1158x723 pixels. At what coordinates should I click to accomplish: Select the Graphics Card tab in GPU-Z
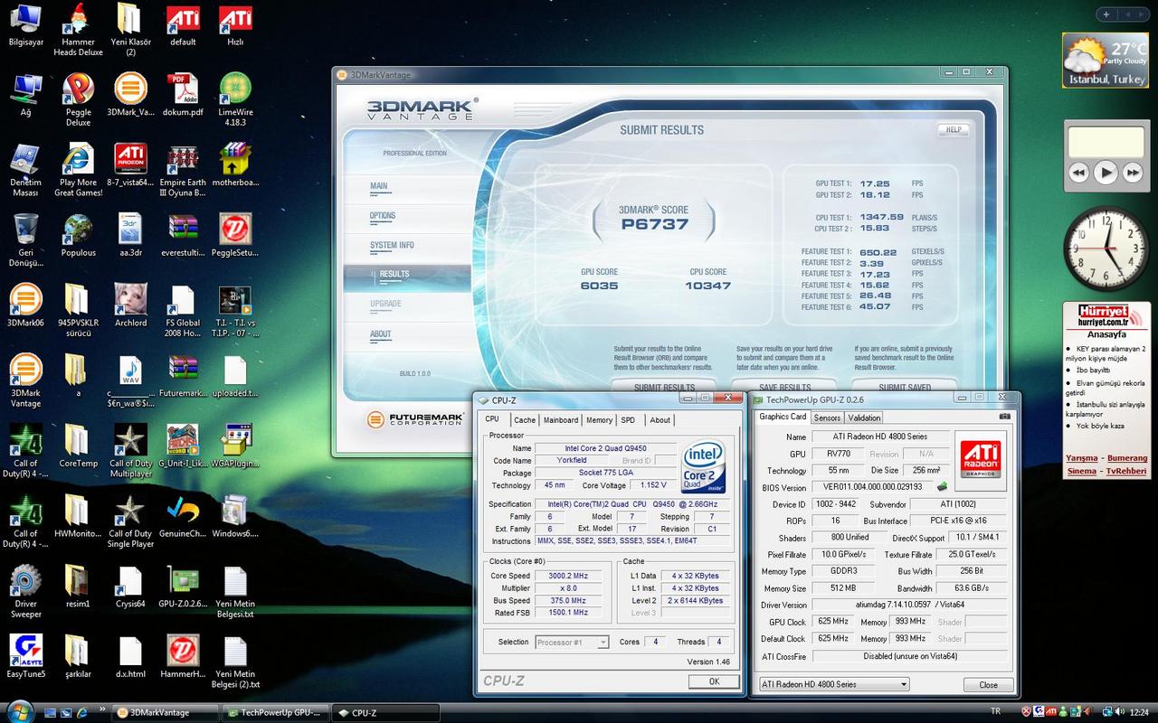tap(783, 417)
